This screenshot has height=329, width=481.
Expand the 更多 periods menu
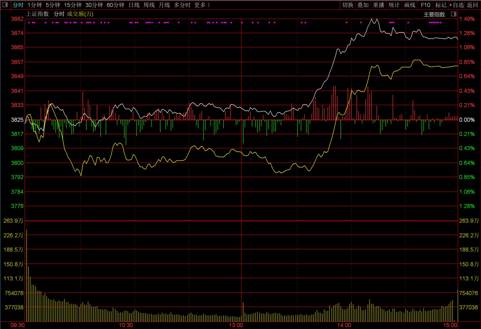point(202,5)
